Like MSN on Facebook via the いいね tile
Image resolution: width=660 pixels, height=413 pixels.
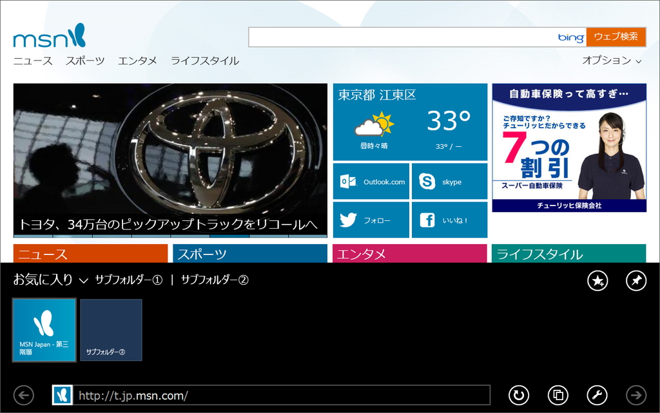(x=449, y=220)
